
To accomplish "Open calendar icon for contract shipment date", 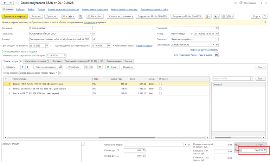I will coord(47,45).
